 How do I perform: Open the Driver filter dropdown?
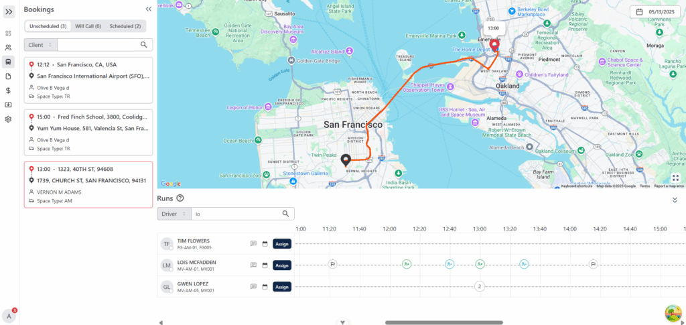click(x=174, y=214)
